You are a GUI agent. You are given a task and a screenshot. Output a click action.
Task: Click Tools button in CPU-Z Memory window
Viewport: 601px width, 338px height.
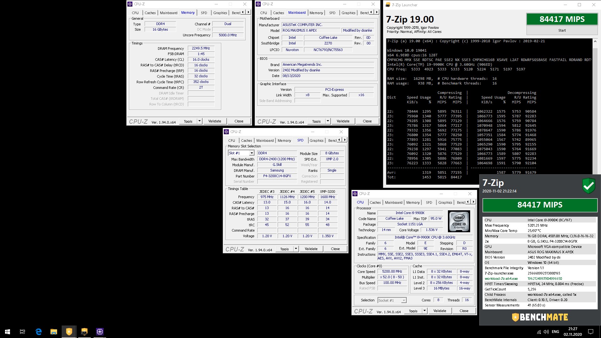(x=188, y=121)
